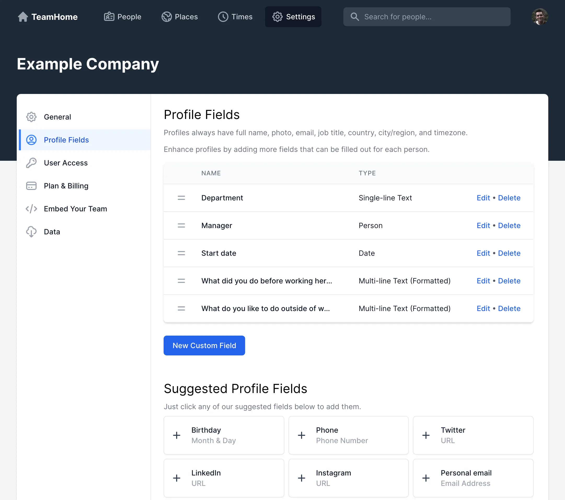Edit the Manager field
The image size is (565, 500).
pos(483,225)
